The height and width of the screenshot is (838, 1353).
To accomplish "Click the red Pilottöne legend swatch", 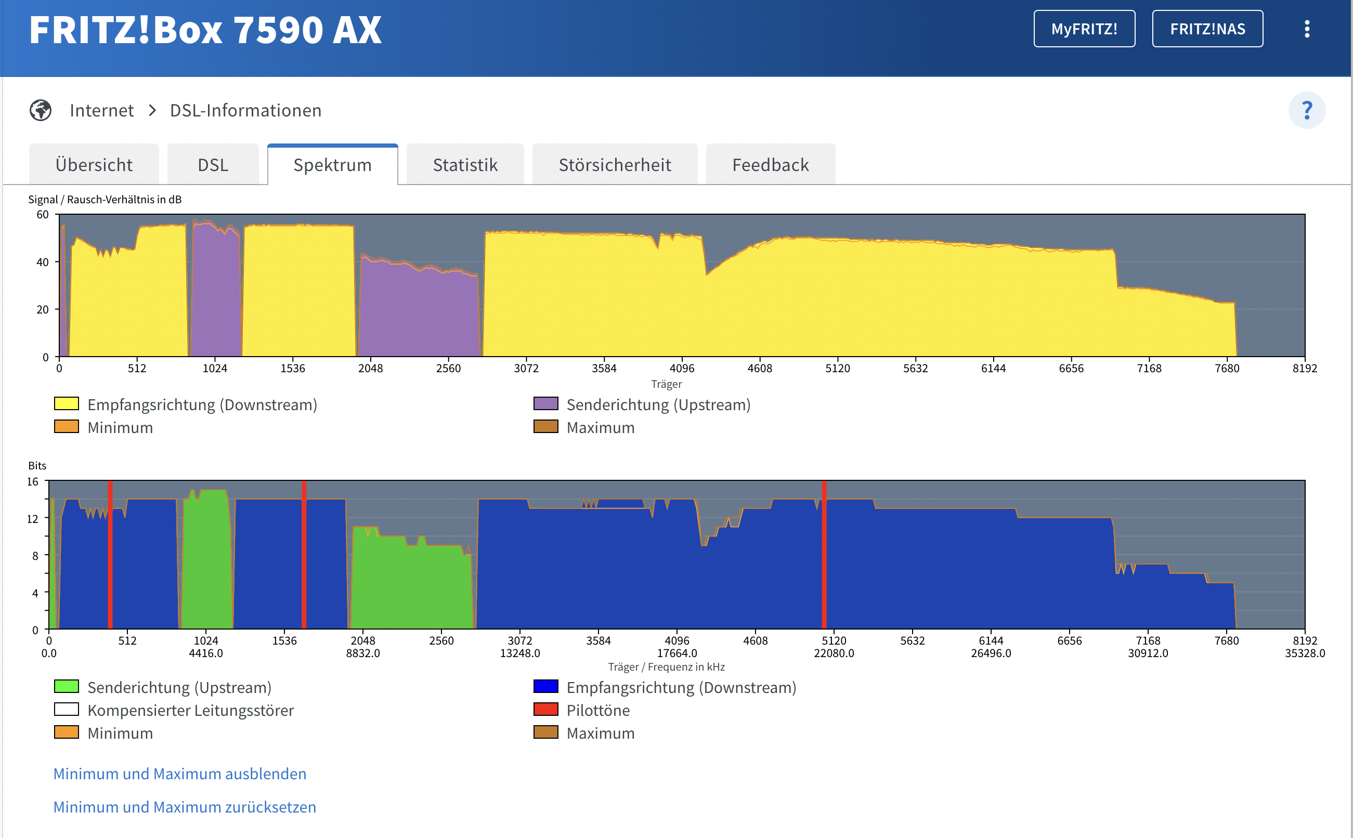I will (545, 710).
